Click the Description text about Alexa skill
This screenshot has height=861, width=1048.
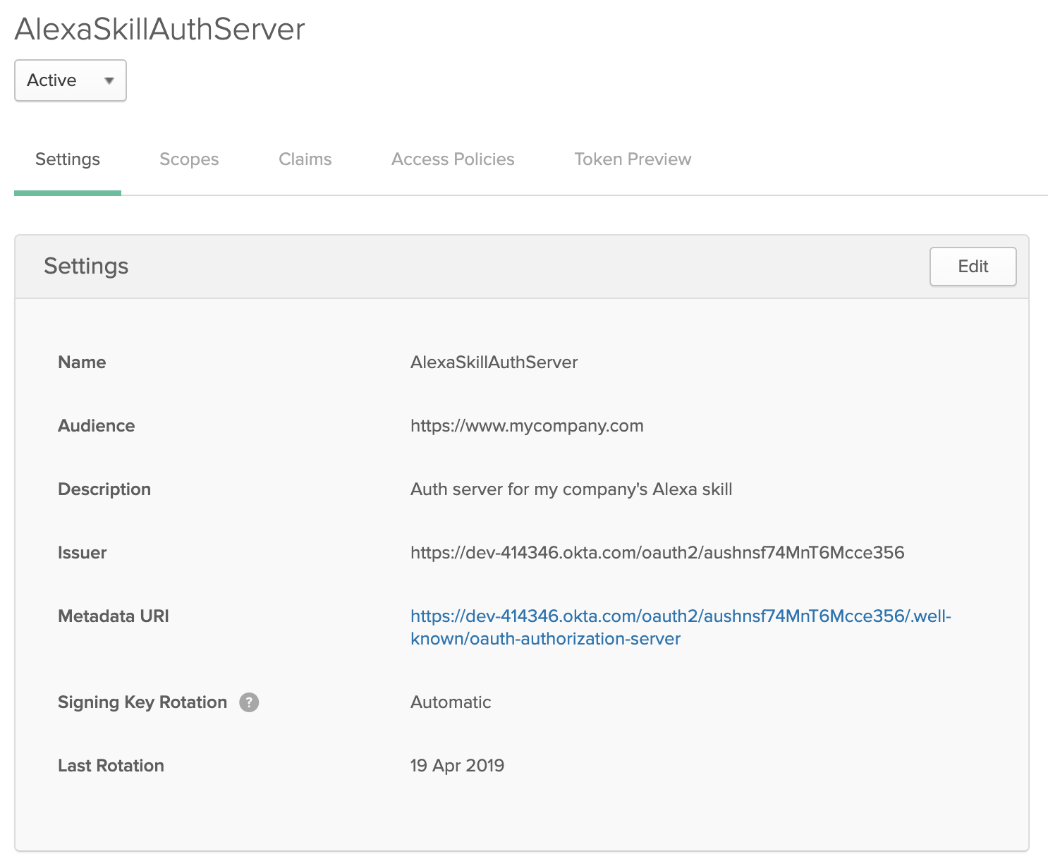[571, 489]
